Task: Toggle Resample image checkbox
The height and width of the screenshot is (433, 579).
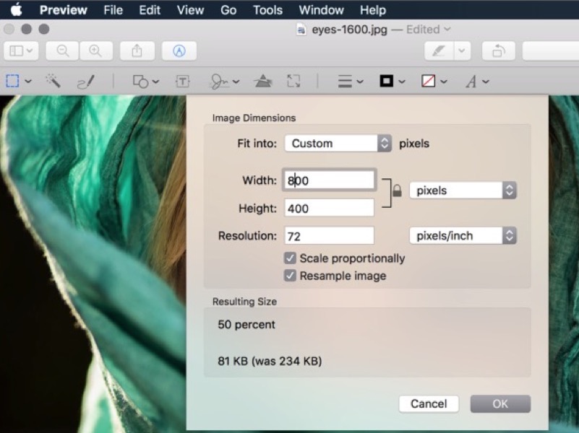Action: [x=290, y=275]
